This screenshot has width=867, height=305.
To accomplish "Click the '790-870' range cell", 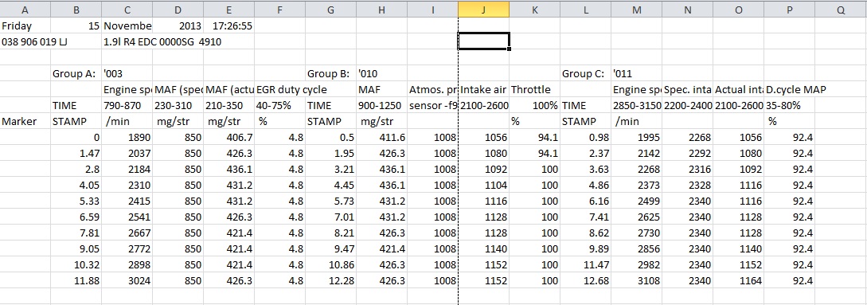I will [x=127, y=106].
